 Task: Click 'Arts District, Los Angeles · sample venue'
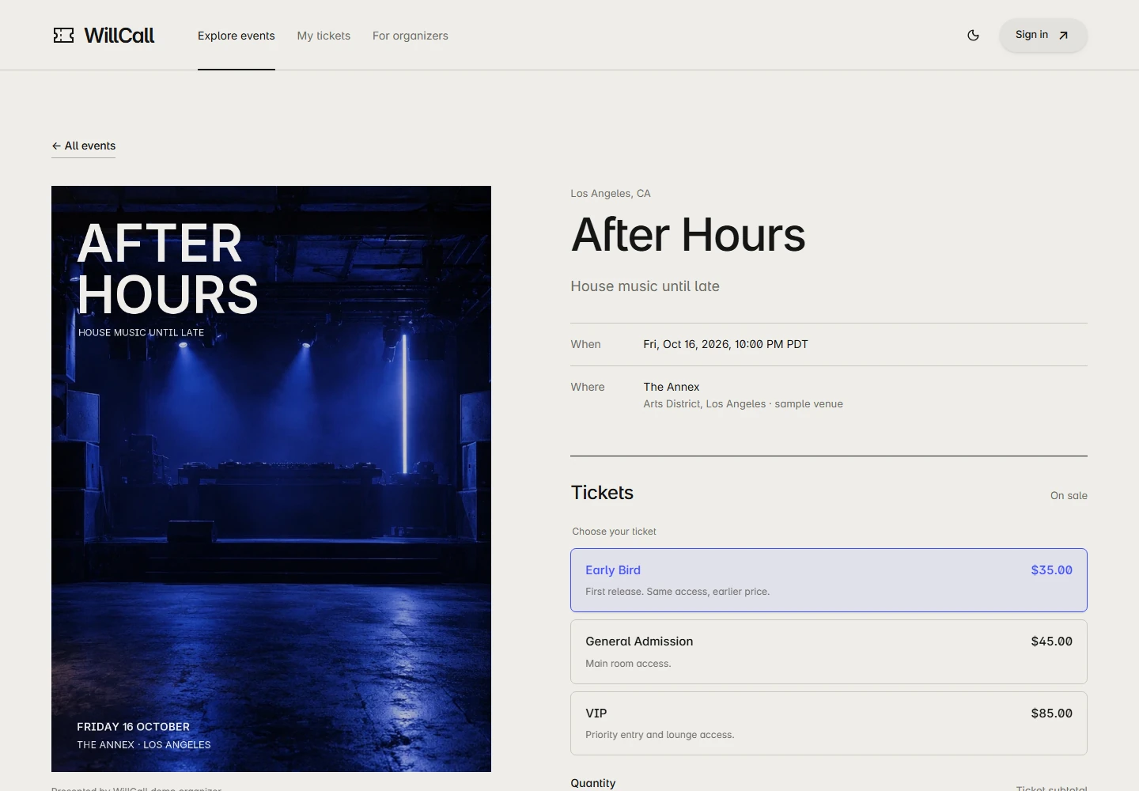coord(743,403)
